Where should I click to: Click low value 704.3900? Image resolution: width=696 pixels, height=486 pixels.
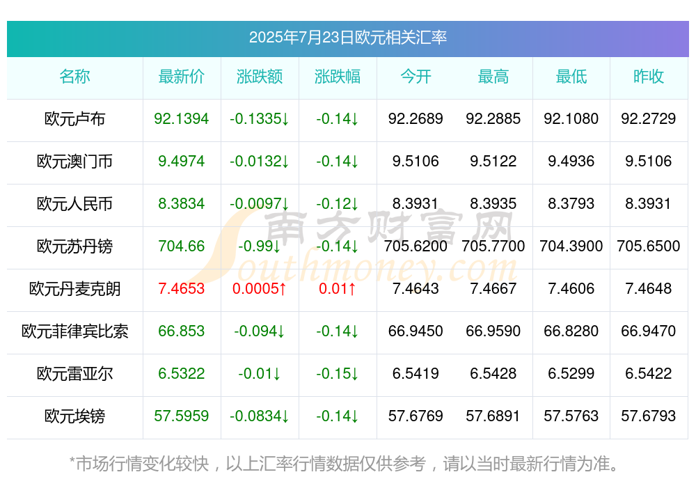pyautogui.click(x=571, y=246)
